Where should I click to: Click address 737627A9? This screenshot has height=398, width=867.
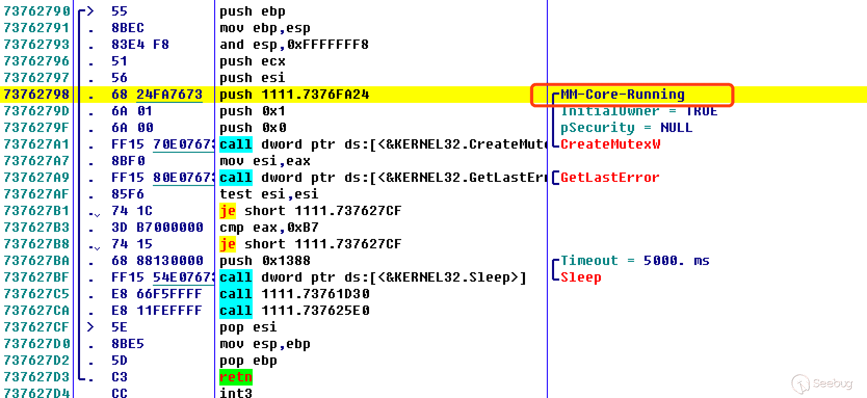tap(37, 177)
